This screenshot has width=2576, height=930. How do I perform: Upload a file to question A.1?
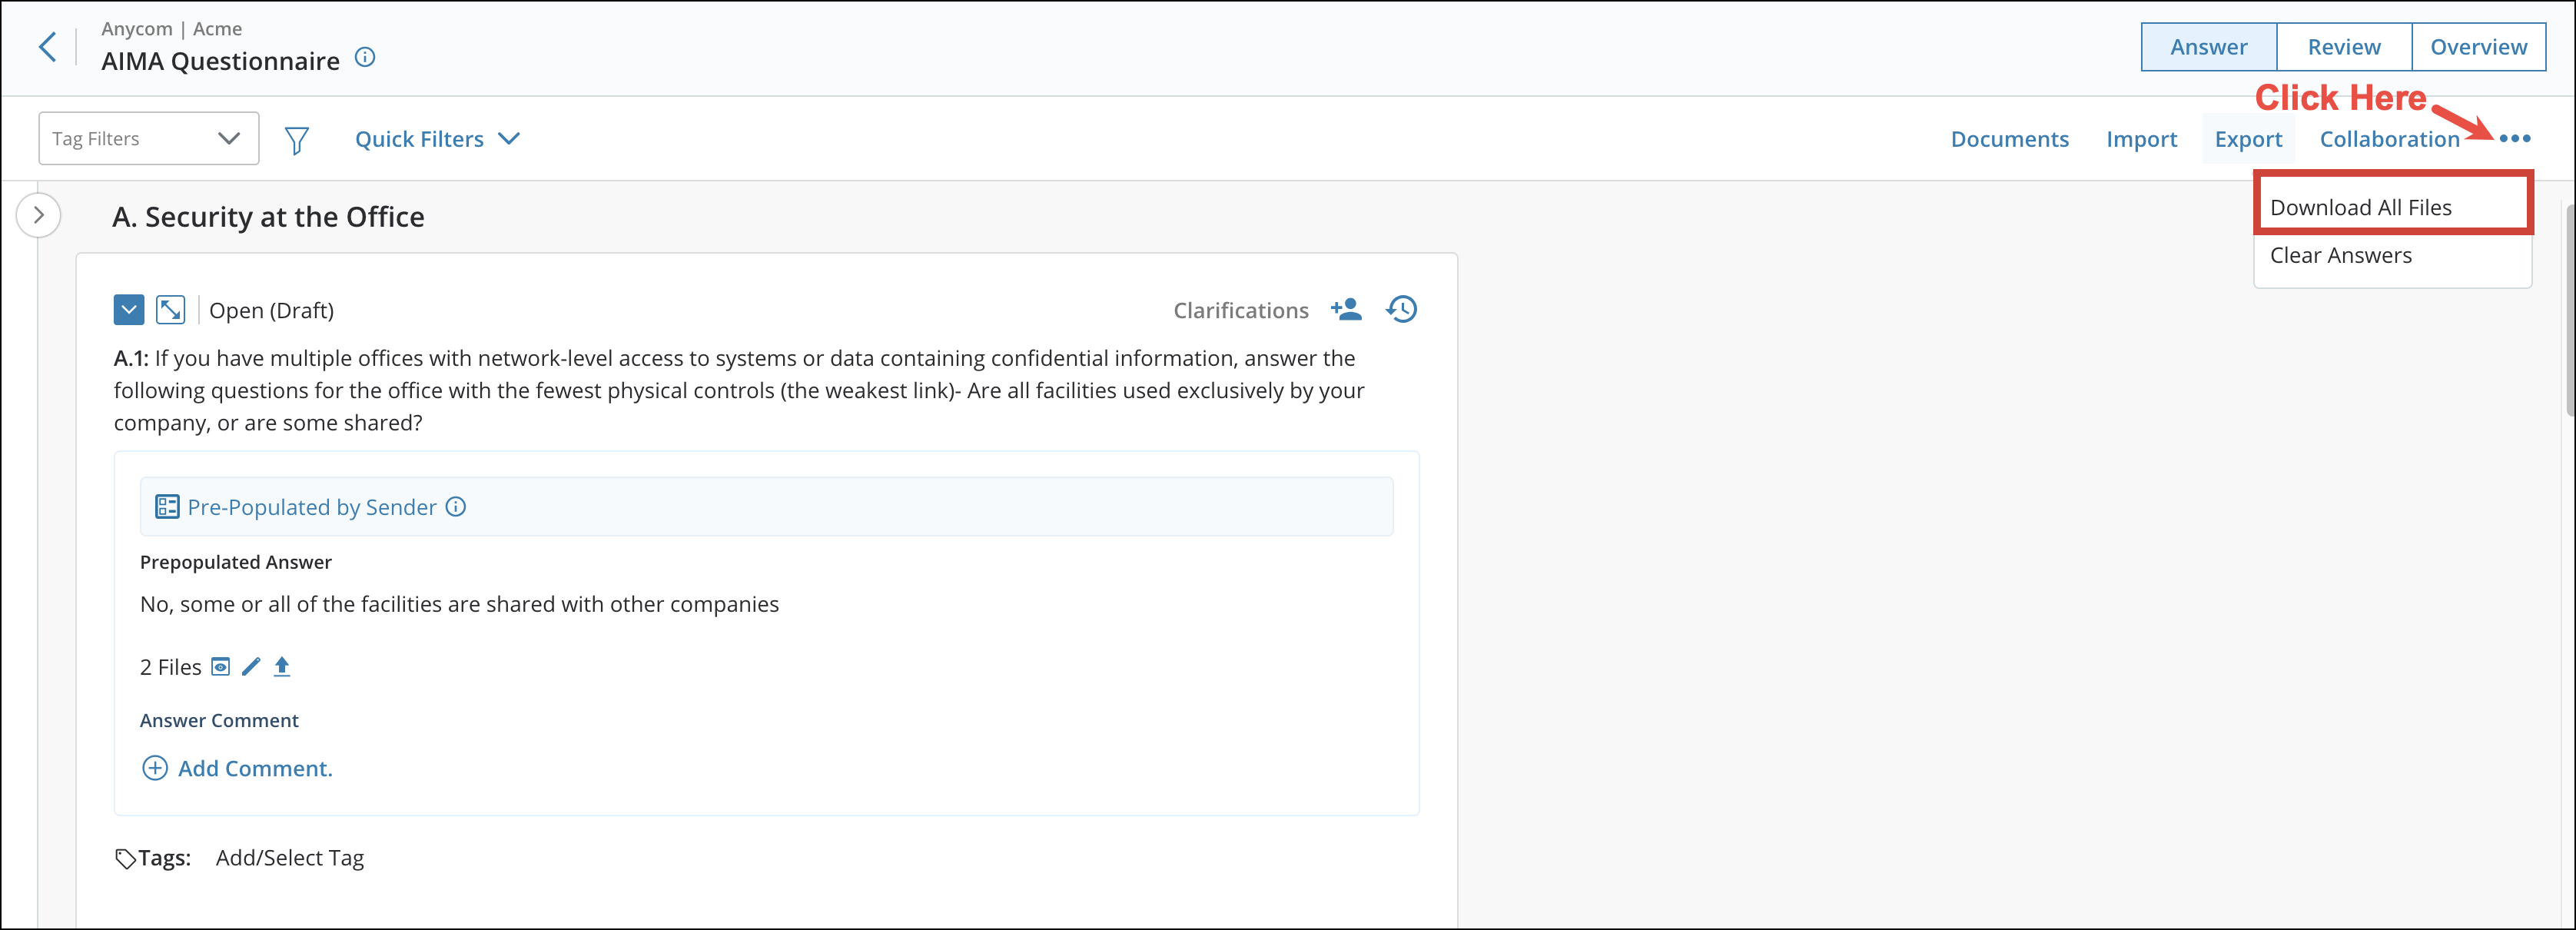283,666
